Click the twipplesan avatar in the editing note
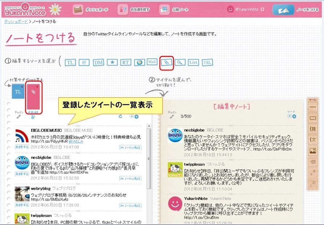The width and height of the screenshot is (324, 225). pos(175,170)
